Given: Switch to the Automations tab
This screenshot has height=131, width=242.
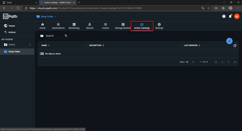Looking at the screenshot, I should pos(58,26).
